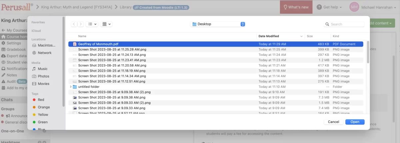Select Screen Shot 2023-08-25 at 11.25.28 AM.png

[216, 49]
